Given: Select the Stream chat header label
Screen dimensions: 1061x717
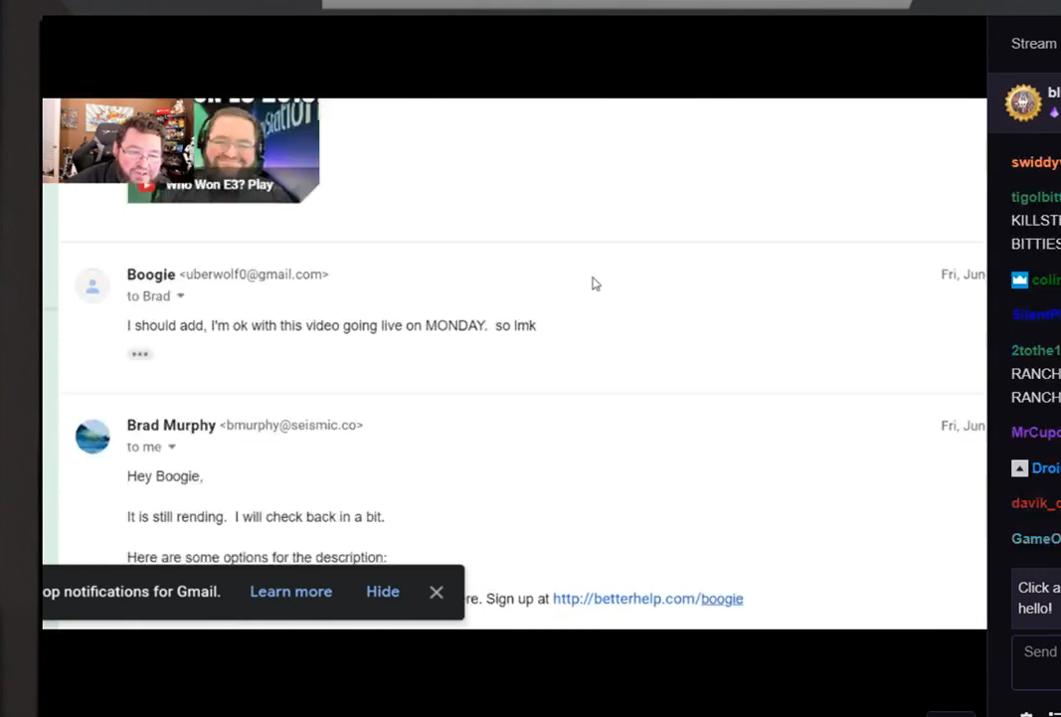Looking at the screenshot, I should (x=1034, y=44).
